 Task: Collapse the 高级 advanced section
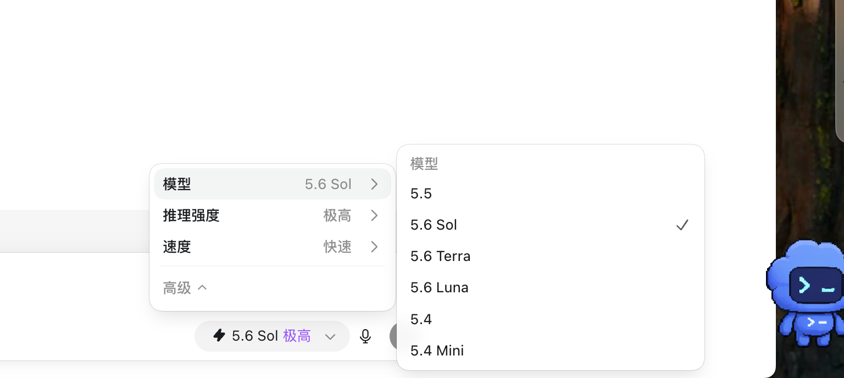pos(185,287)
